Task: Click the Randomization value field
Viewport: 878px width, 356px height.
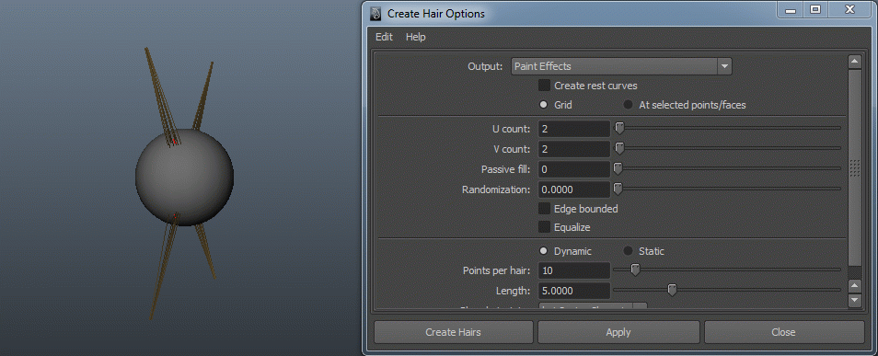Action: click(x=574, y=189)
